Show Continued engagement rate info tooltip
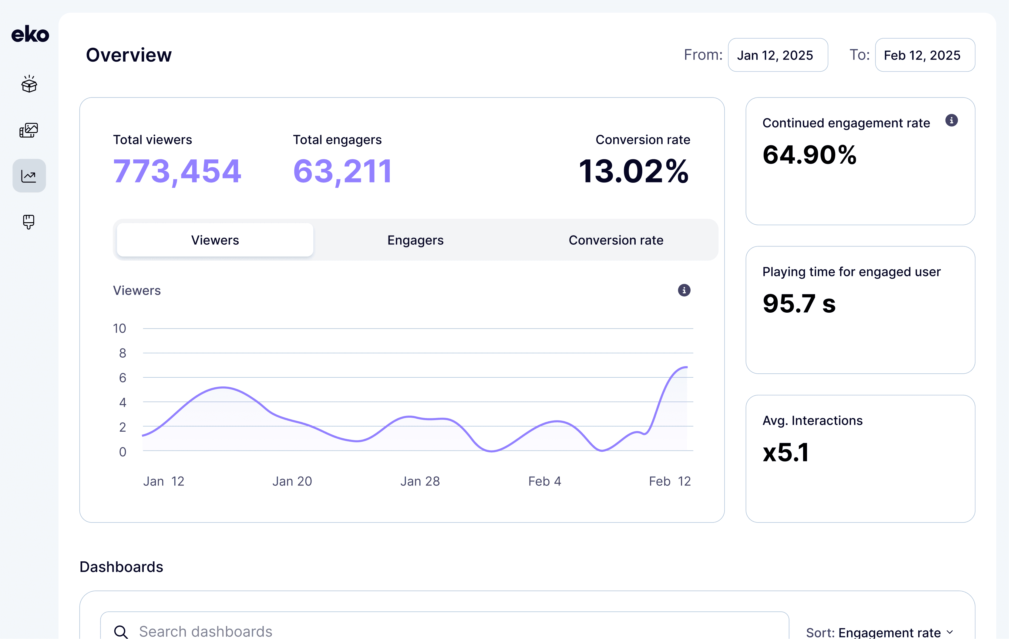The width and height of the screenshot is (1009, 639). (x=951, y=121)
